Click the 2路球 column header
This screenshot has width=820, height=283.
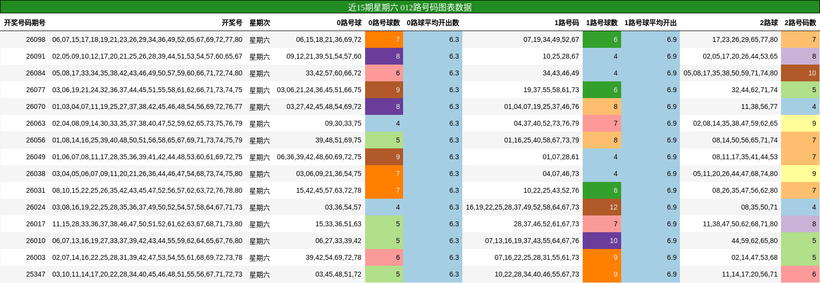(x=769, y=23)
